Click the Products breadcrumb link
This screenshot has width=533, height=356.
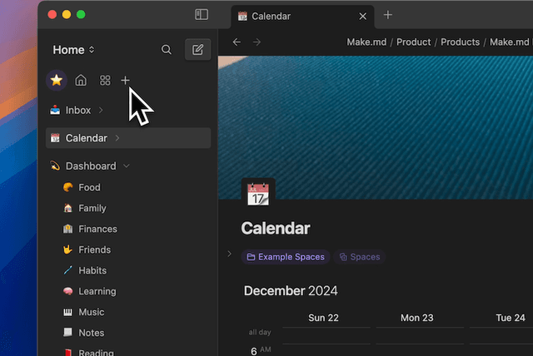click(460, 42)
